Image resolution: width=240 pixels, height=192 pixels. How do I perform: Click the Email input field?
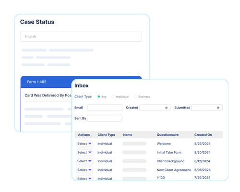(x=105, y=108)
